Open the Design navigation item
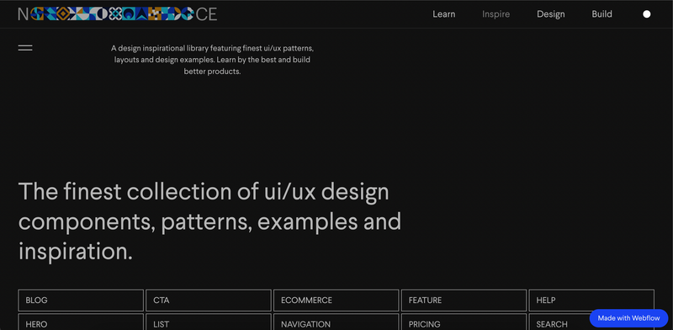Viewport: 673px width, 330px height. click(551, 14)
